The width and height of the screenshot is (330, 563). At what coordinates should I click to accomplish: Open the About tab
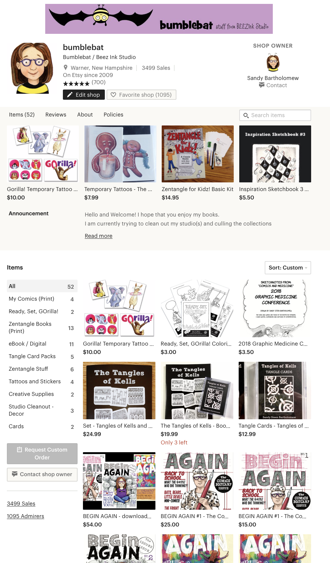point(85,115)
